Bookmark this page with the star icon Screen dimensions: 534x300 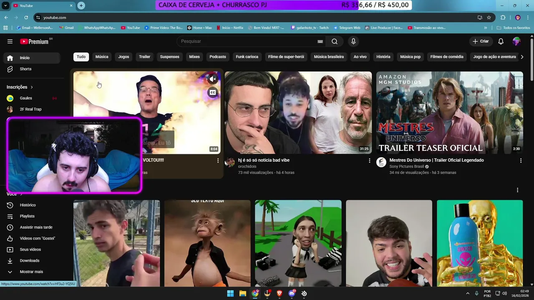tap(489, 17)
